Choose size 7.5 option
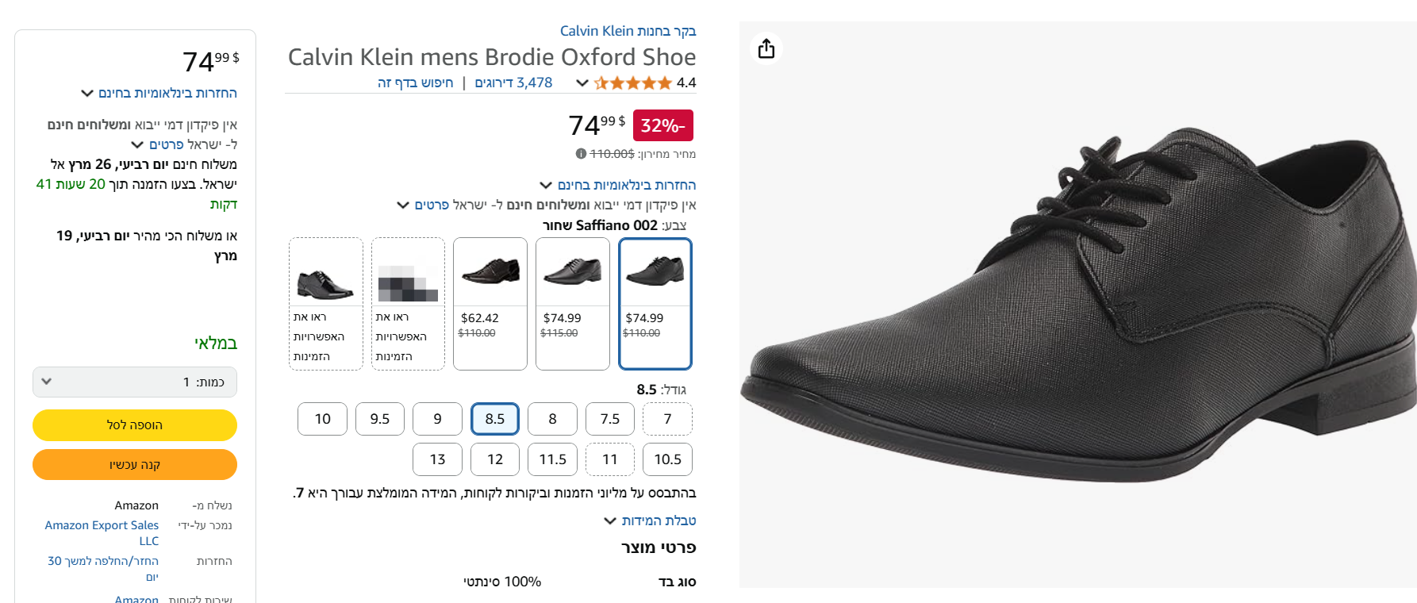 [610, 419]
